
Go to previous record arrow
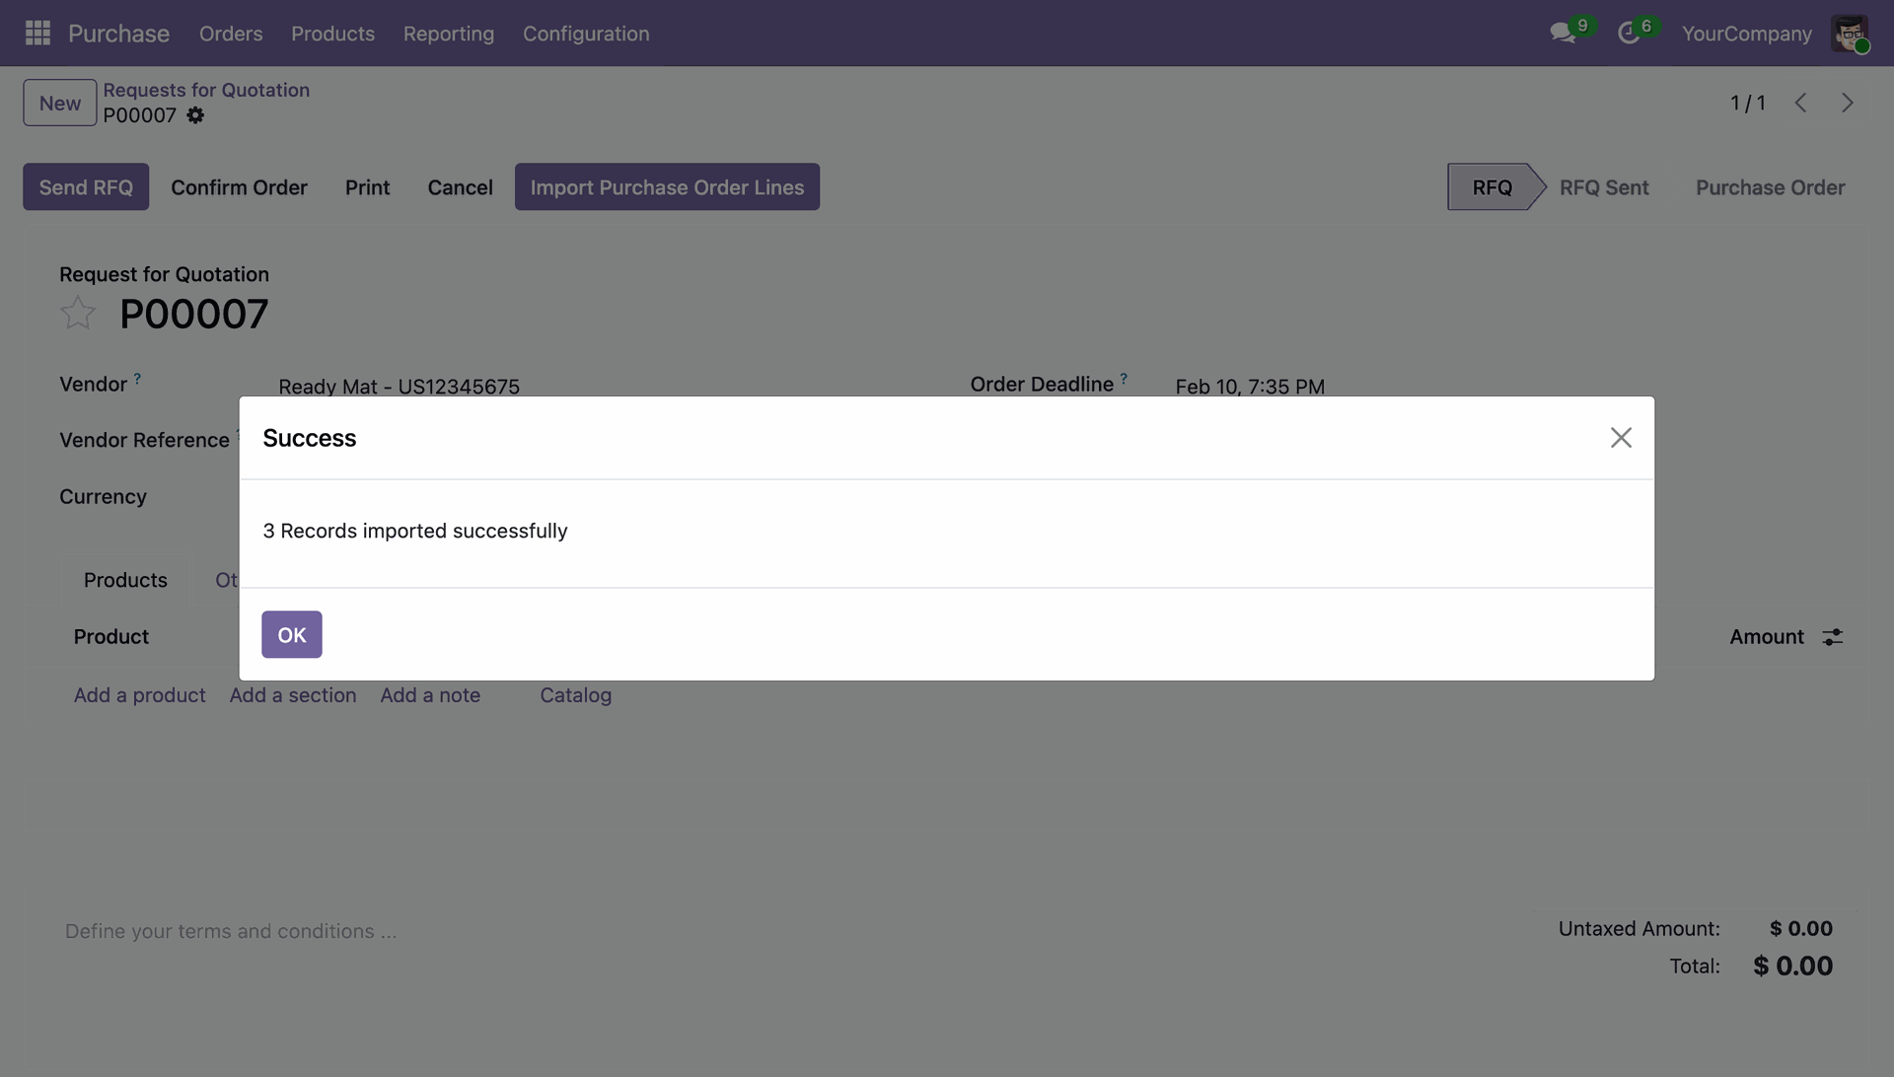(1800, 103)
